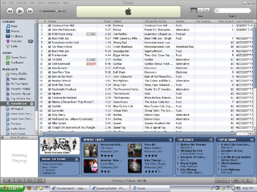The image size is (257, 192).
Task: Uncheck the Cowboys From Hell song
Action: click(x=49, y=26)
